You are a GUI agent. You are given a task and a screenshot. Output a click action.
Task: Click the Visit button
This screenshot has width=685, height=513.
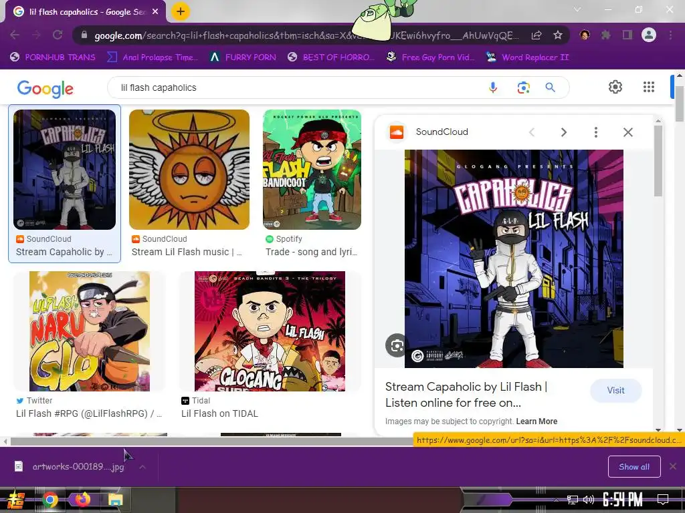615,390
